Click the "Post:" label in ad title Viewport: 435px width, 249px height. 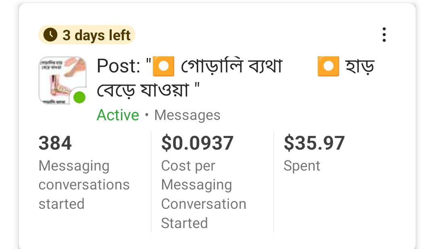118,66
